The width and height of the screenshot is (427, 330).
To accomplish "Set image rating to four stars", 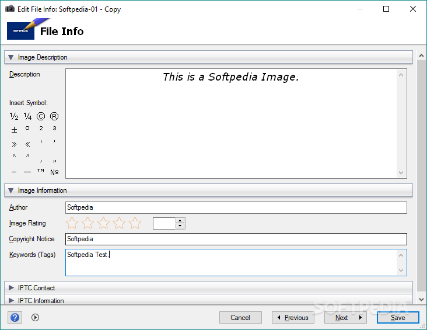I will pyautogui.click(x=119, y=223).
